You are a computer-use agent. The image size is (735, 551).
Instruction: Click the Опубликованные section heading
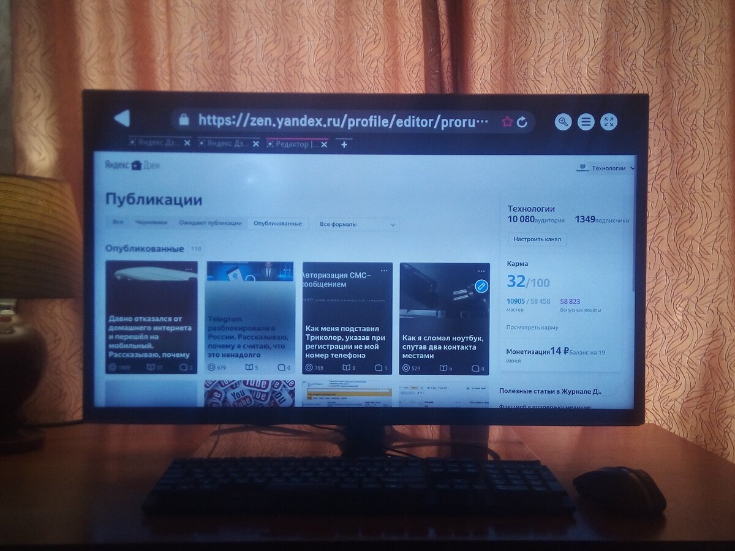[145, 249]
